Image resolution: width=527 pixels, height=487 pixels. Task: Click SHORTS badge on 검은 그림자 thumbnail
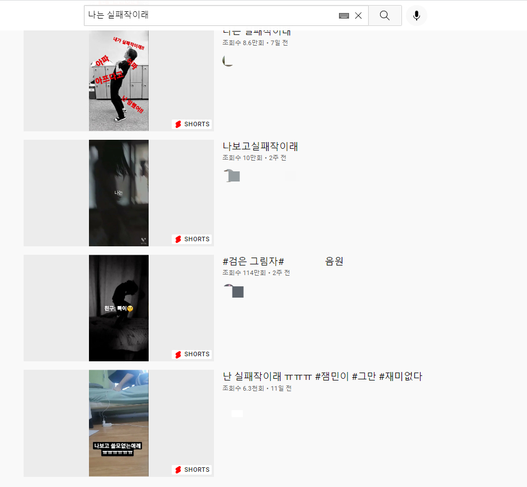pyautogui.click(x=192, y=354)
